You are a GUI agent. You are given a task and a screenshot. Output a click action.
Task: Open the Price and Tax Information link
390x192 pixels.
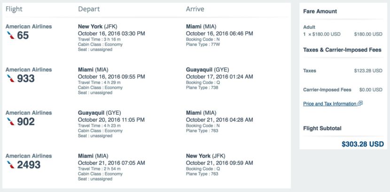click(x=330, y=104)
